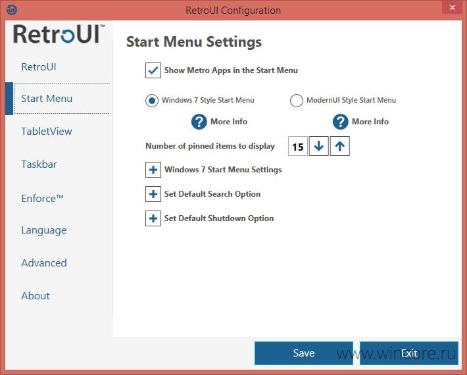
Task: Expand Set Default Shutdown Option
Action: click(x=153, y=218)
